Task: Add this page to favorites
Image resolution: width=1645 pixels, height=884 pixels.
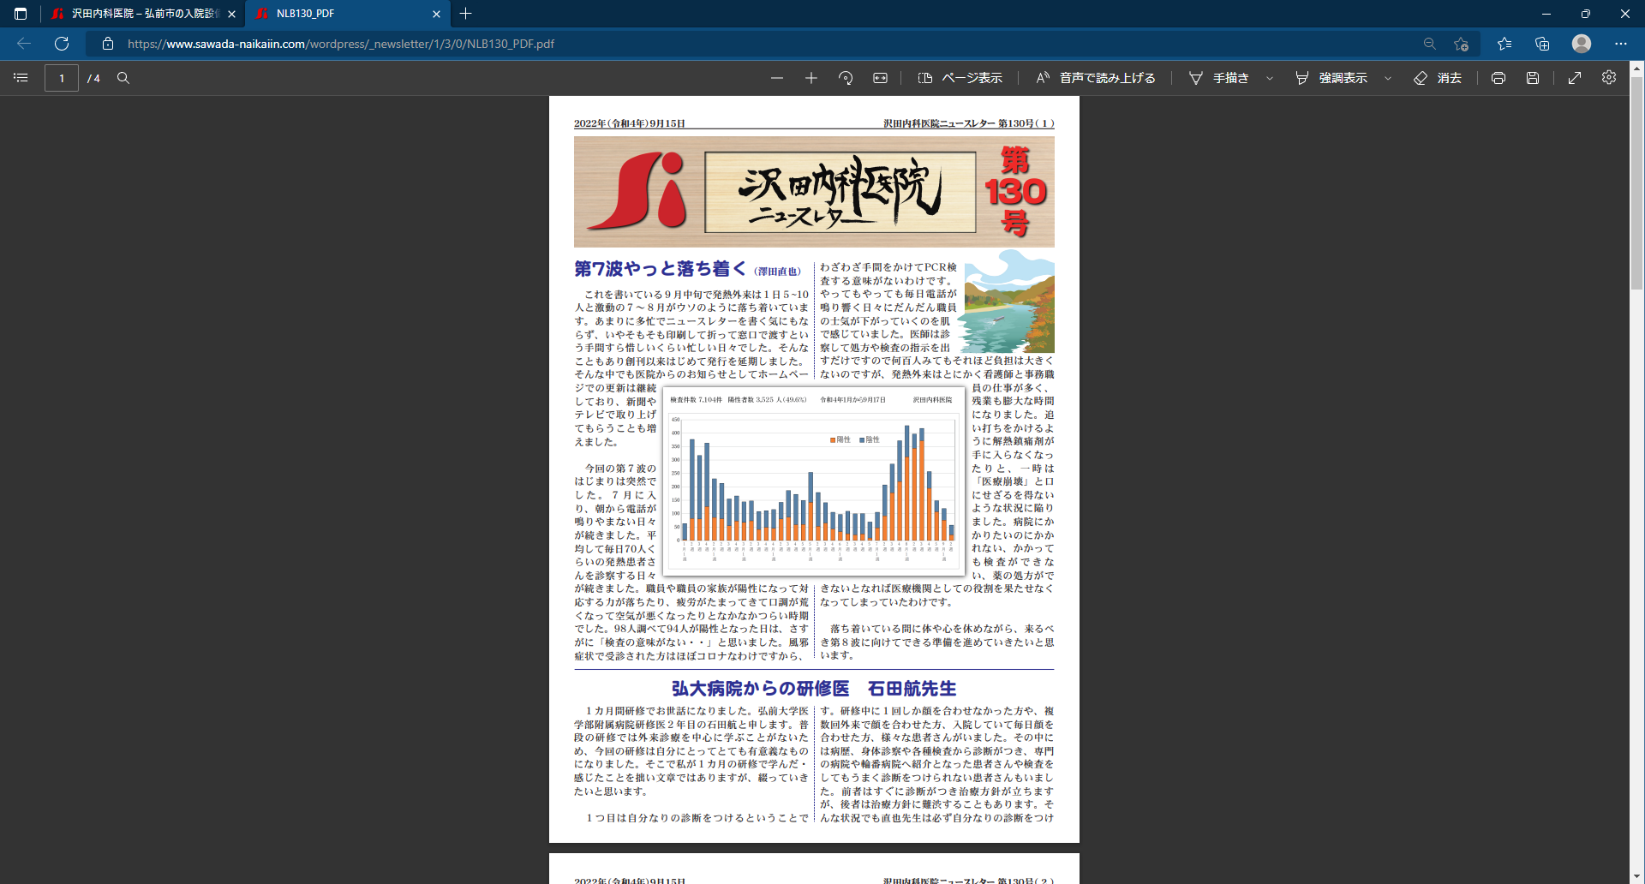Action: [1462, 44]
